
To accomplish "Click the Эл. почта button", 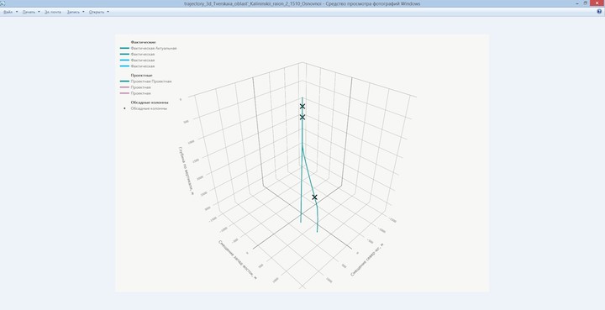I will 52,12.
